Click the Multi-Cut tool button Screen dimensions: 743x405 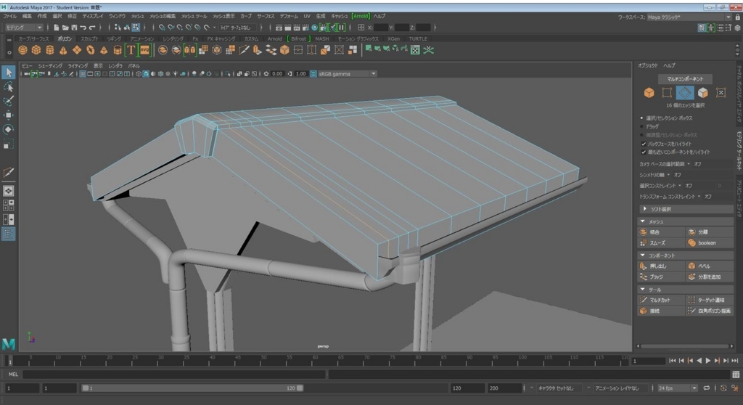tap(661, 300)
